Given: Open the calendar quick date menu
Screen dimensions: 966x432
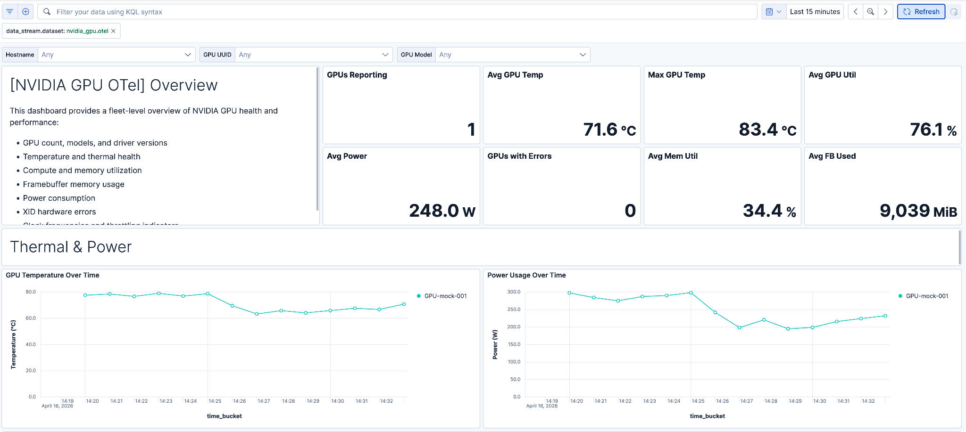Looking at the screenshot, I should click(x=774, y=12).
